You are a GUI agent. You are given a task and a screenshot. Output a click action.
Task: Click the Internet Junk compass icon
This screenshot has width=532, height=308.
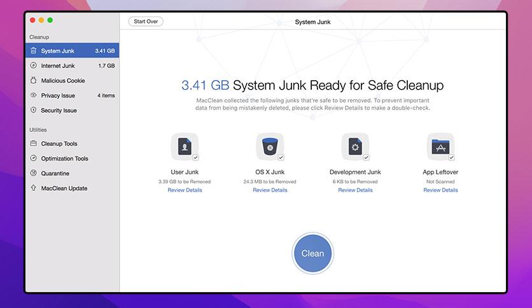[x=33, y=66]
